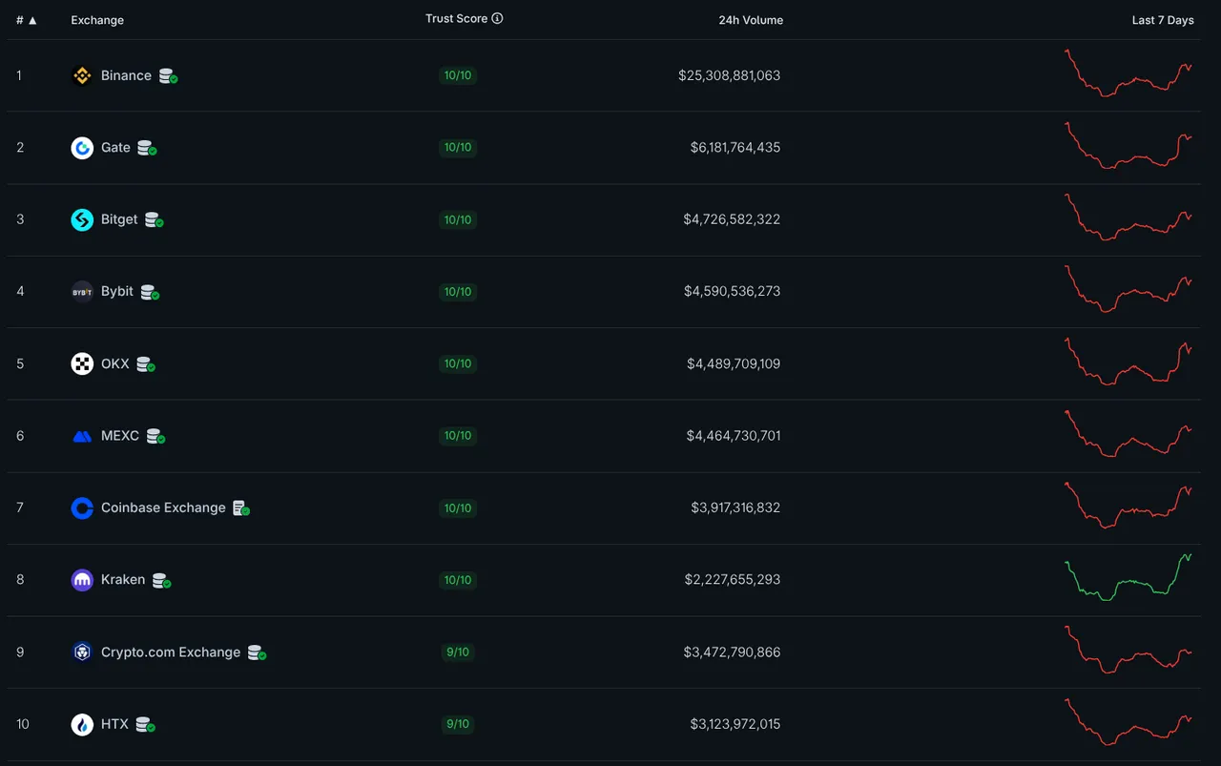This screenshot has width=1221, height=766.
Task: Click the Kraken logo icon
Action: (82, 580)
